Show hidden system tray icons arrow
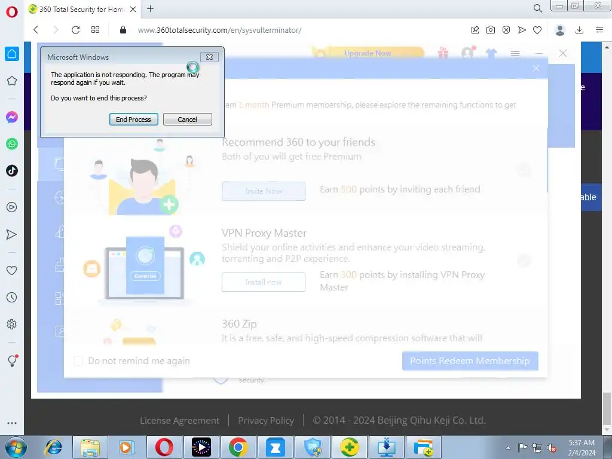 (x=508, y=448)
